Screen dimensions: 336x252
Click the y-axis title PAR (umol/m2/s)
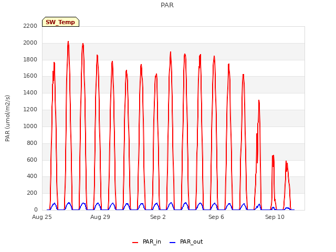click(7, 118)
